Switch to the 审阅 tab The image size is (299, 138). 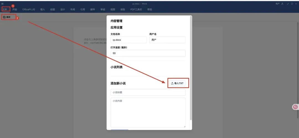[x=103, y=9]
